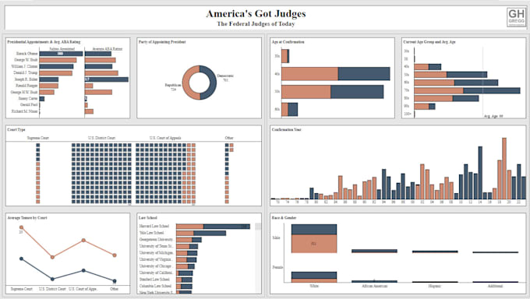Click the Court Type panel title

coord(16,129)
